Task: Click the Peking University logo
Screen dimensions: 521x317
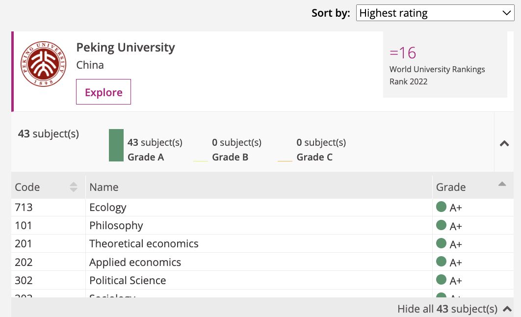Action: click(x=43, y=64)
